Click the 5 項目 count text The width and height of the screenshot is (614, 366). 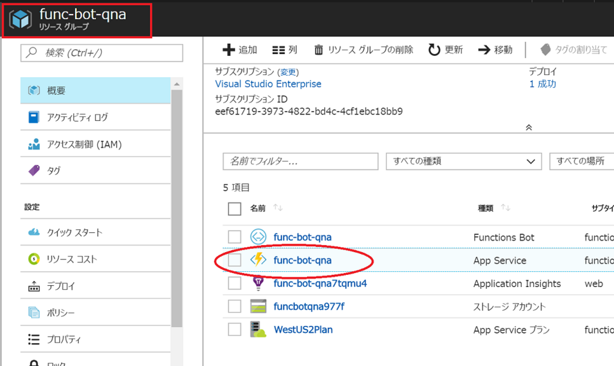click(x=236, y=187)
